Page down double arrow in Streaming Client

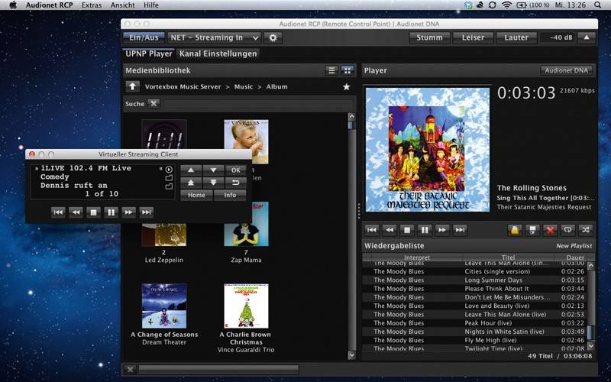pyautogui.click(x=214, y=183)
